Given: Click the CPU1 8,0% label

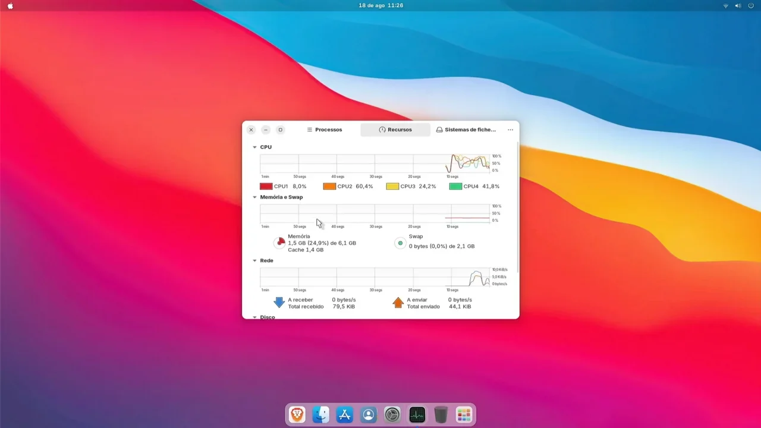Looking at the screenshot, I should point(290,186).
